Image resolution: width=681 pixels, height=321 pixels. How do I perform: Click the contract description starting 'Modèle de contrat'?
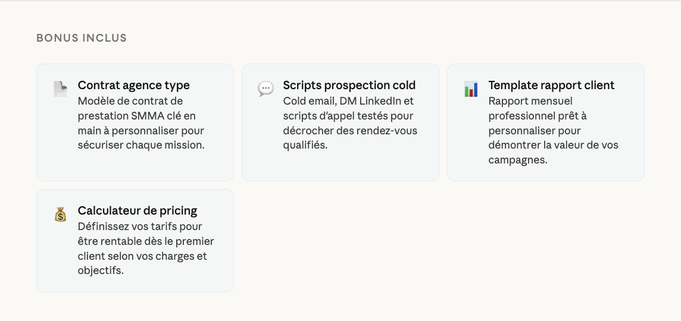pos(141,123)
